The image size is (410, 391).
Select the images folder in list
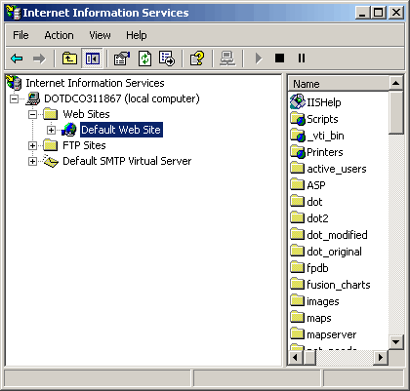tap(323, 301)
